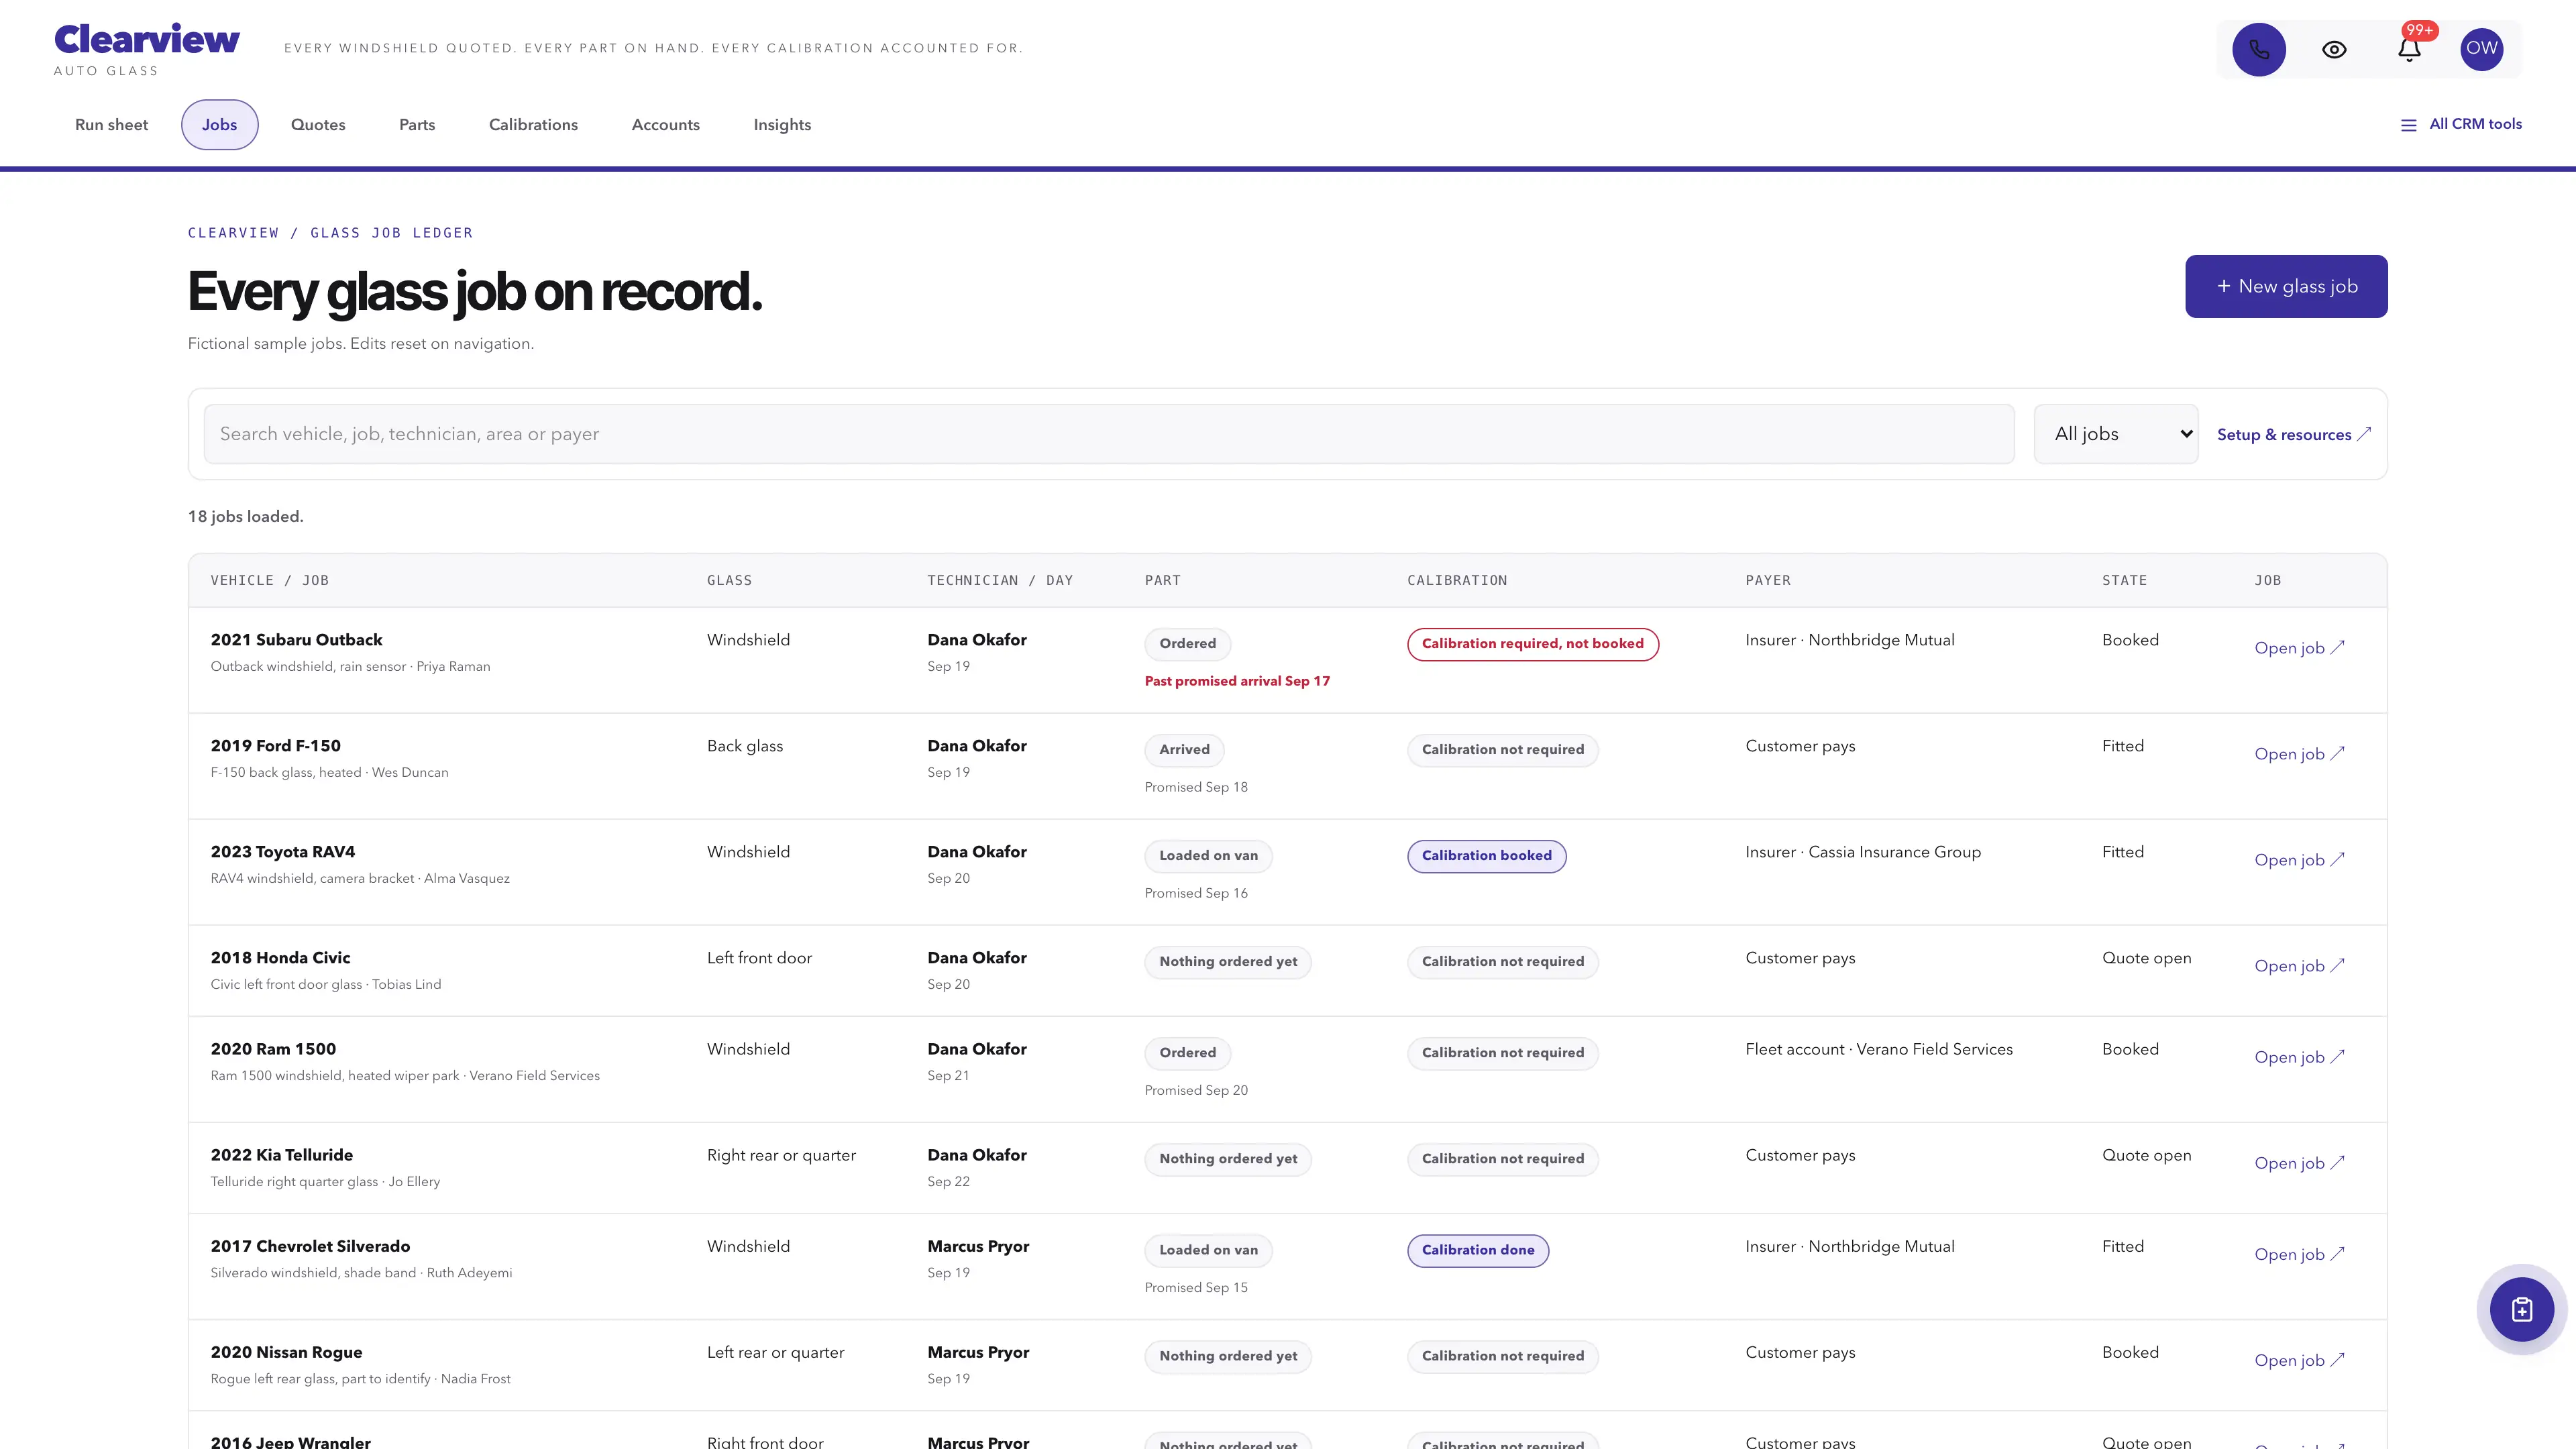Viewport: 2576px width, 1449px height.
Task: Click the Clearview Auto Glass logo
Action: click(146, 49)
